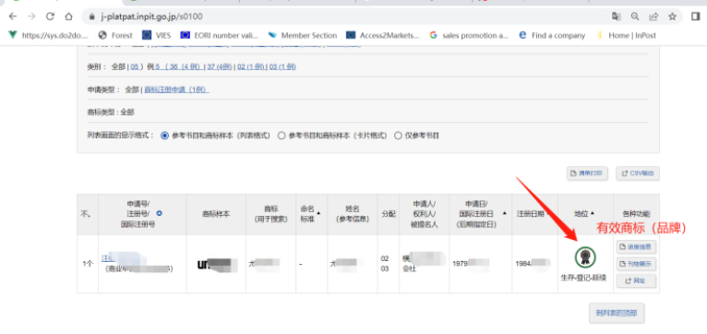
Task: Go to browser home icon
Action: pyautogui.click(x=68, y=17)
